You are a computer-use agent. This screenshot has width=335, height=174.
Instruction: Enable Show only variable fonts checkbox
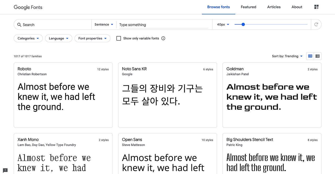tap(119, 38)
